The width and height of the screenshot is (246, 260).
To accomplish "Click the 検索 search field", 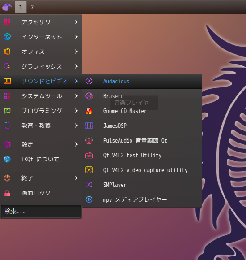I will 41,211.
